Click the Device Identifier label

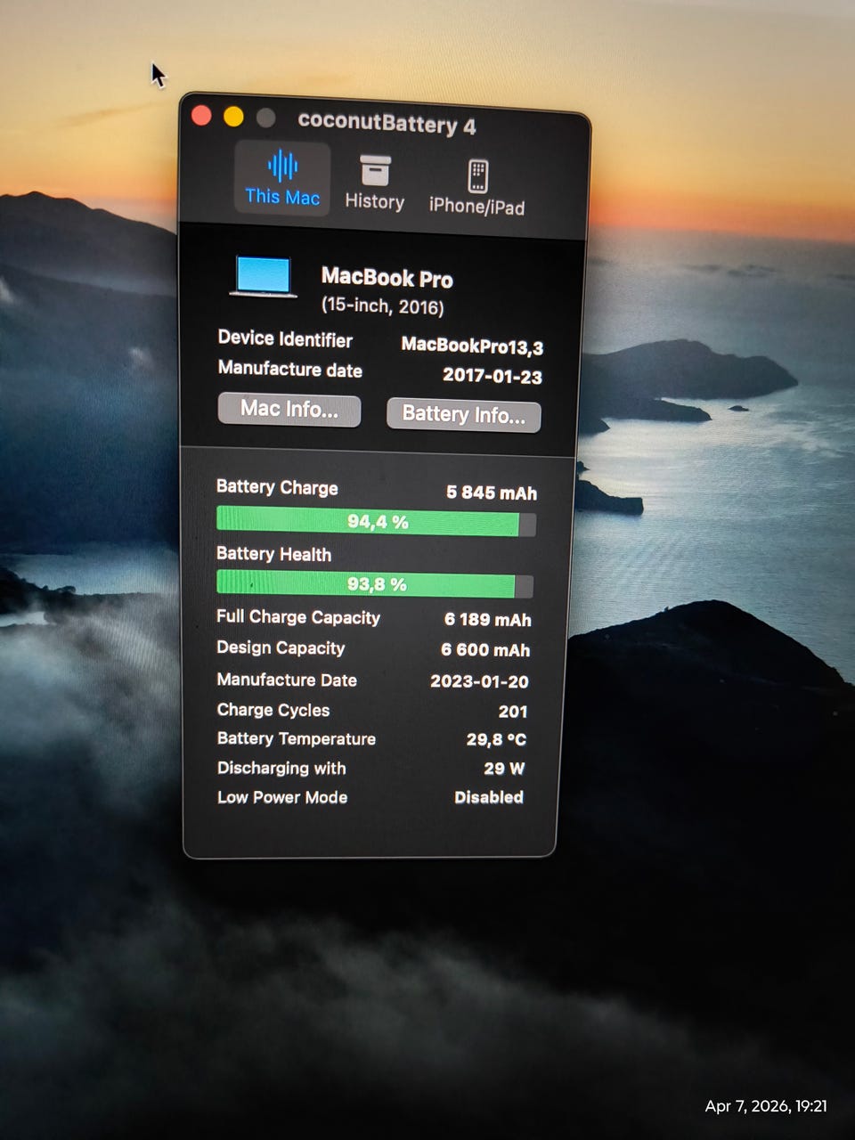285,338
